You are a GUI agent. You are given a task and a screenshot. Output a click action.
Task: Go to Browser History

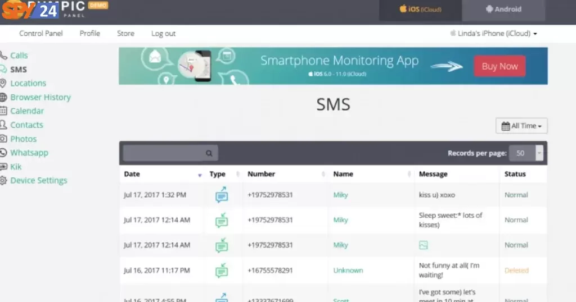pyautogui.click(x=40, y=97)
